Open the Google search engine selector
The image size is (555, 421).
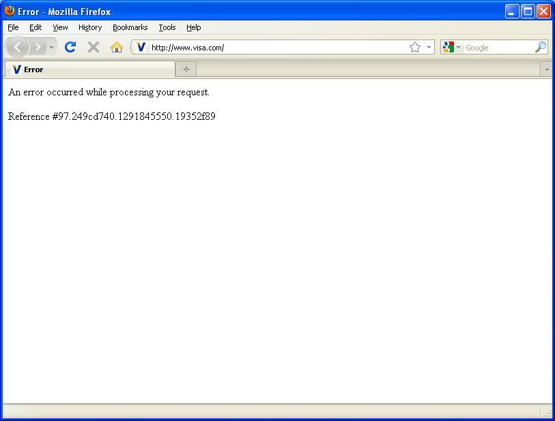(451, 47)
